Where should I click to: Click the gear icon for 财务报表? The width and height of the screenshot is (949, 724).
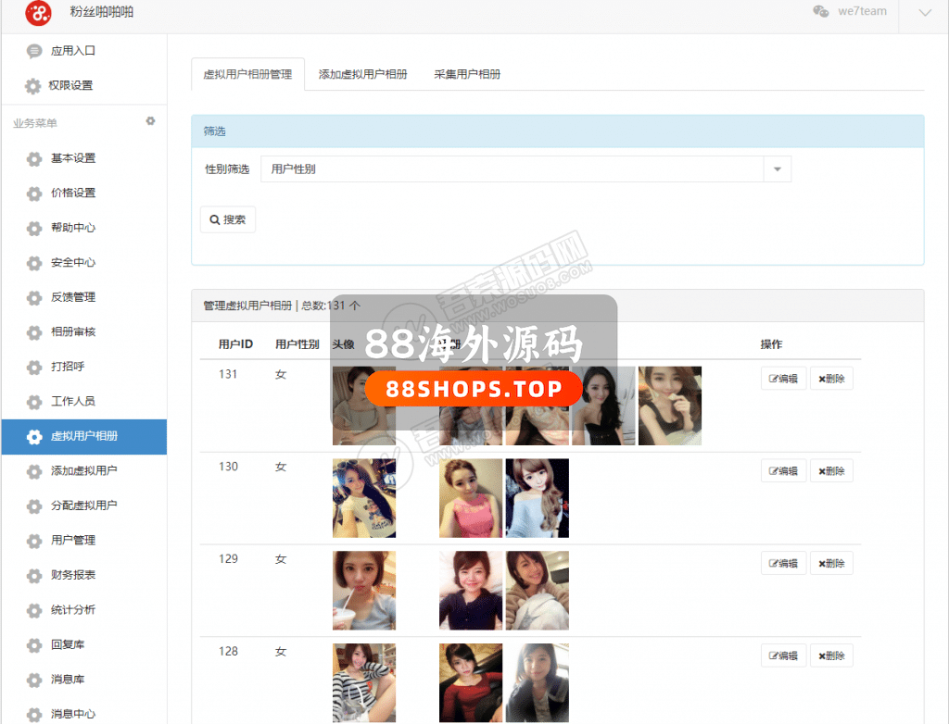tap(34, 576)
